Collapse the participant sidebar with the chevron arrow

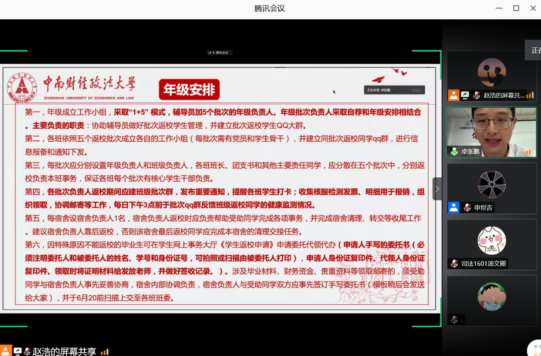coord(437,189)
